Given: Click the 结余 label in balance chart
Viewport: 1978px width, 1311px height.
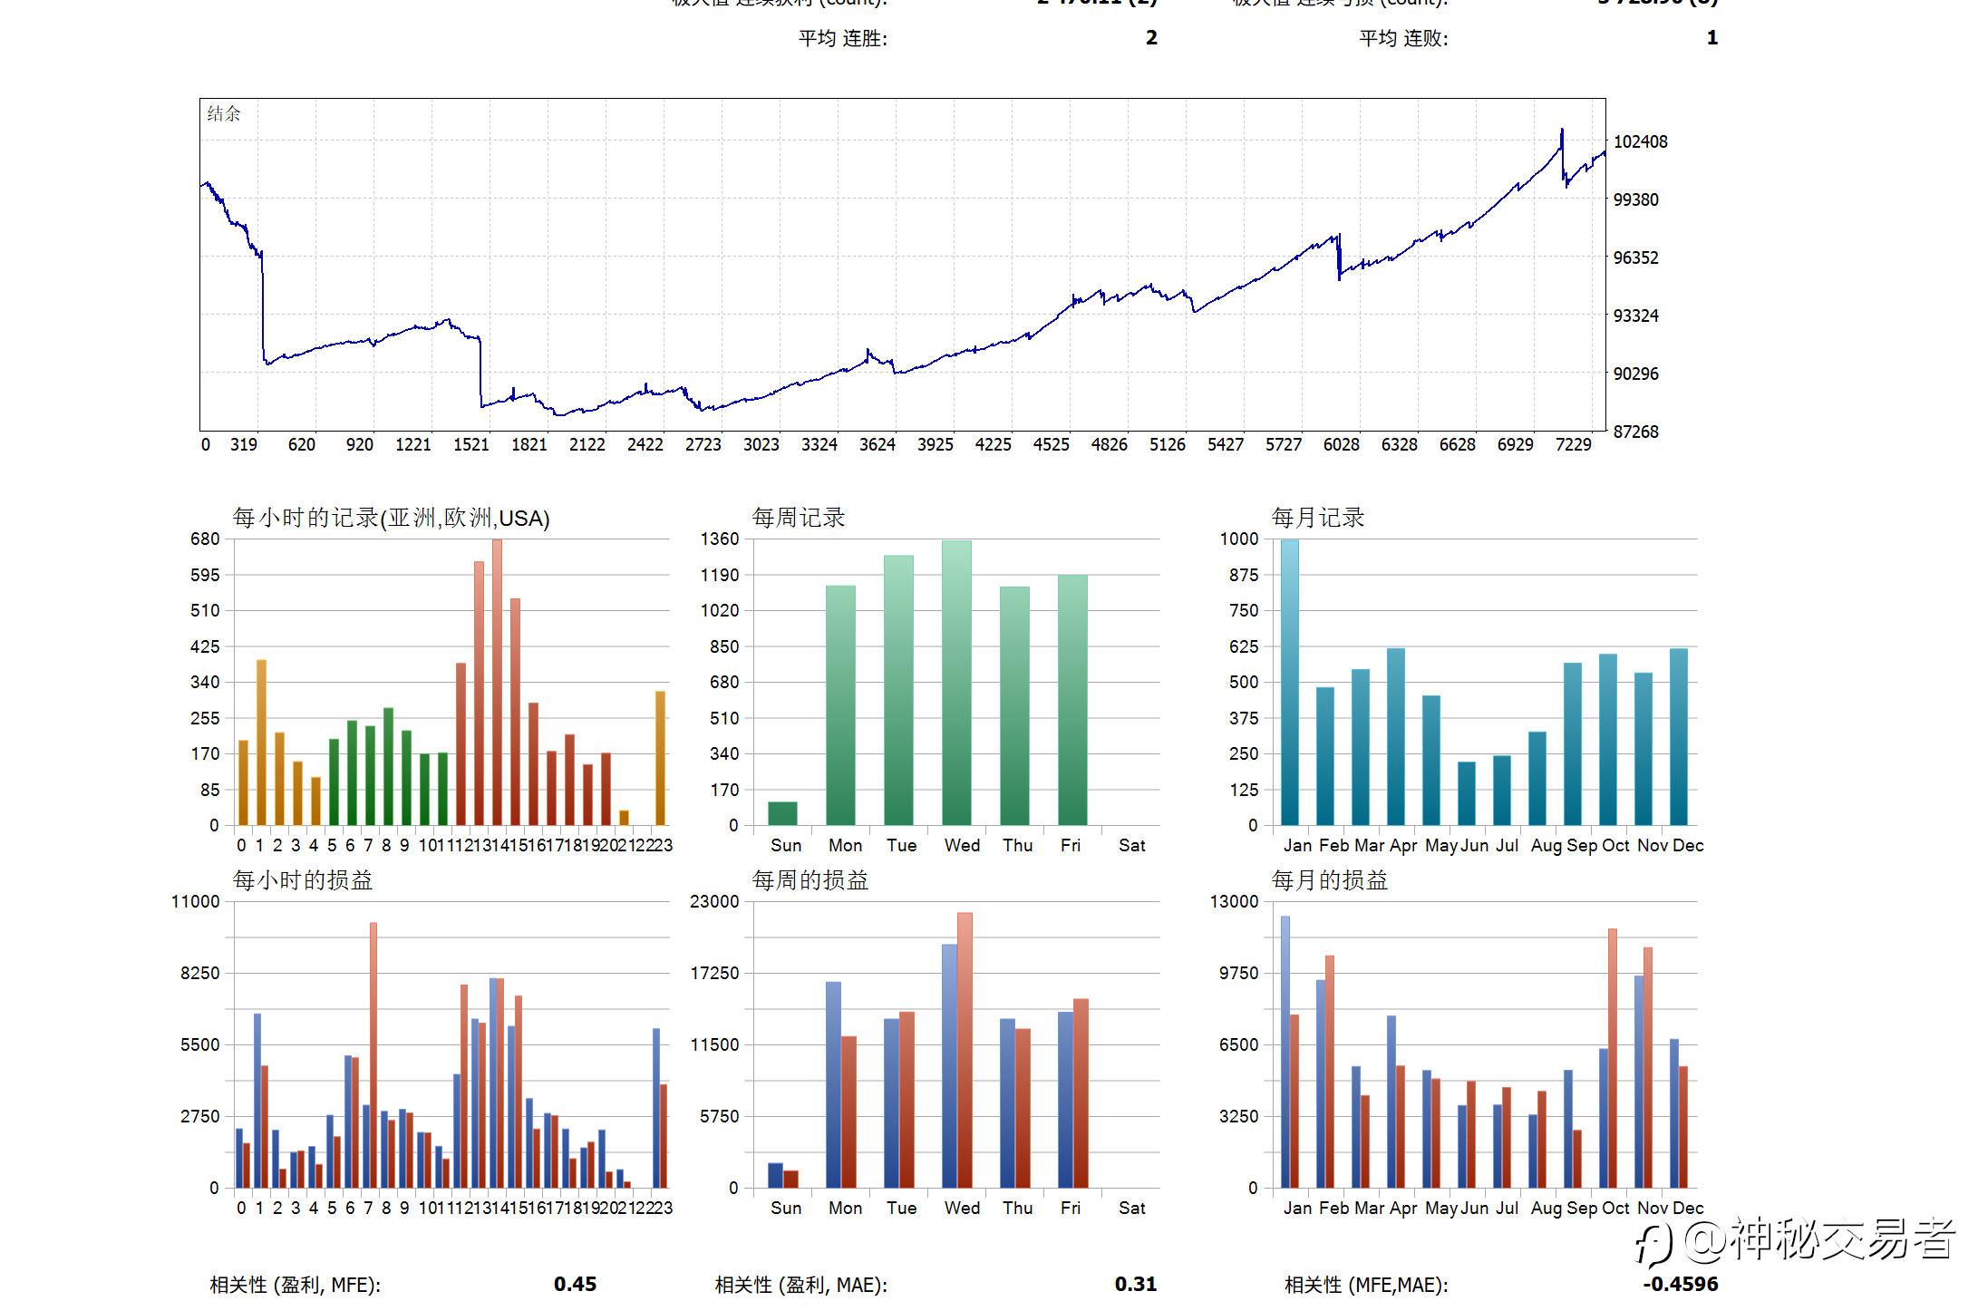Looking at the screenshot, I should [224, 113].
